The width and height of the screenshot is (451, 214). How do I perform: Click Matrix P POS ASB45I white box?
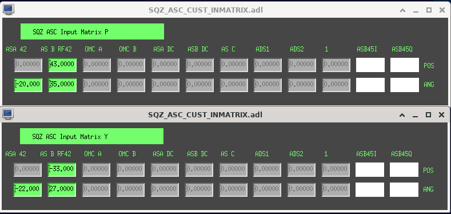pos(370,65)
